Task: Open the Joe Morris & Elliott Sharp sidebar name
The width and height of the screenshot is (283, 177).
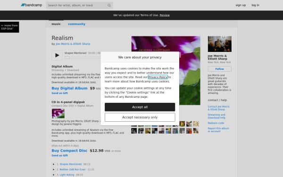Action: tap(217, 57)
